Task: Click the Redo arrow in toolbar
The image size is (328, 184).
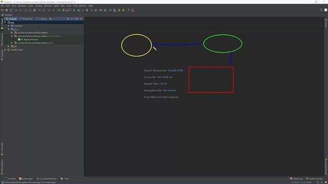Action: tap(20, 10)
